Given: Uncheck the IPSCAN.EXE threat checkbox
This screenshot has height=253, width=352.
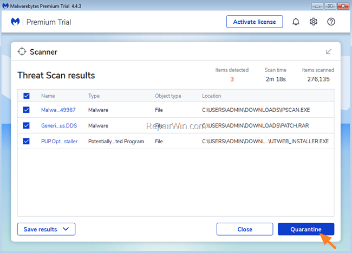Looking at the screenshot, I should coord(27,110).
